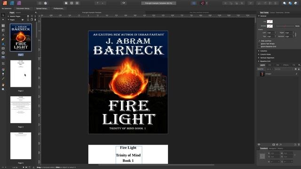The width and height of the screenshot is (301, 169).
Task: Expand the Column Rules section
Action: coord(259,54)
